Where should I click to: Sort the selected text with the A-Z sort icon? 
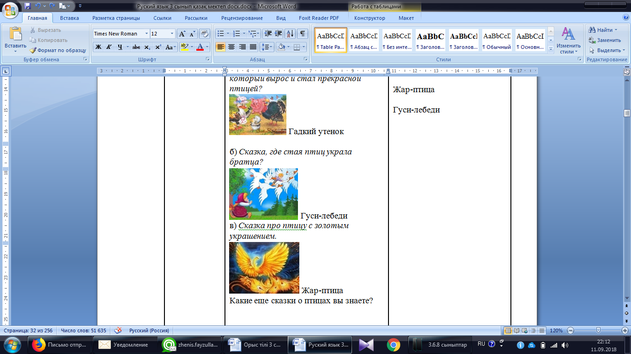290,34
